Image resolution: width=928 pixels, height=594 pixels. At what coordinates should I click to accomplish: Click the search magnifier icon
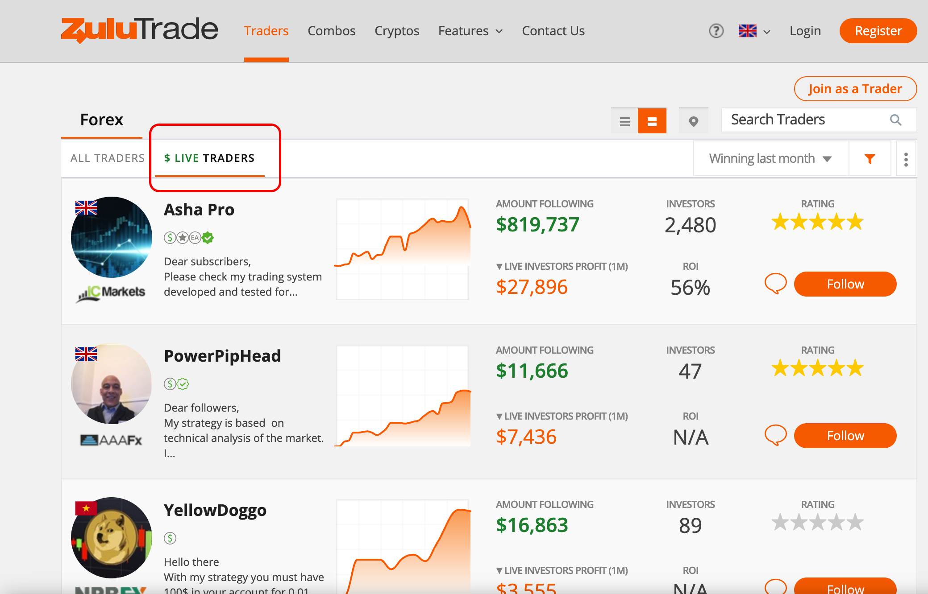tap(895, 120)
